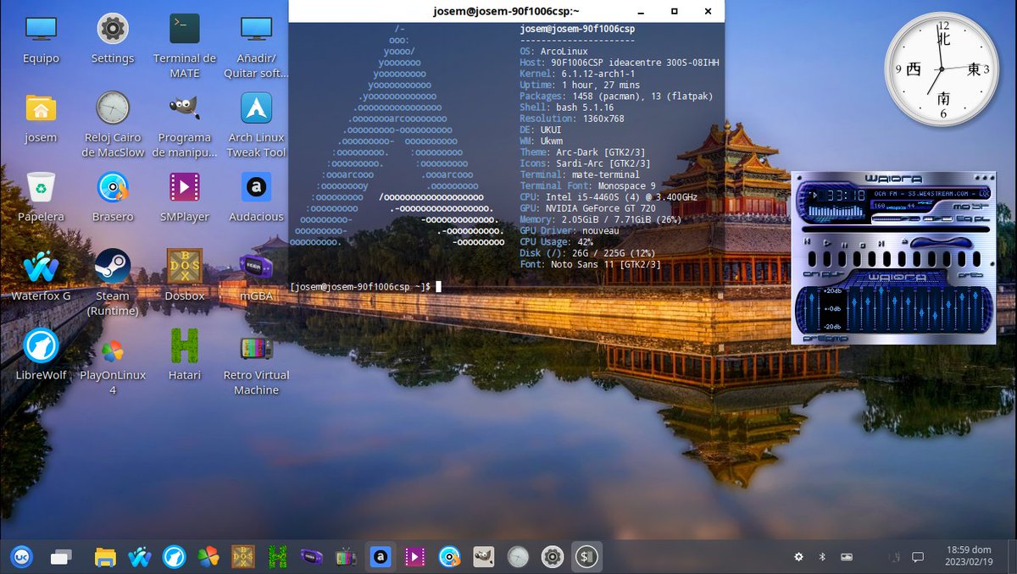Launch Audacious from the desktop

tap(256, 197)
